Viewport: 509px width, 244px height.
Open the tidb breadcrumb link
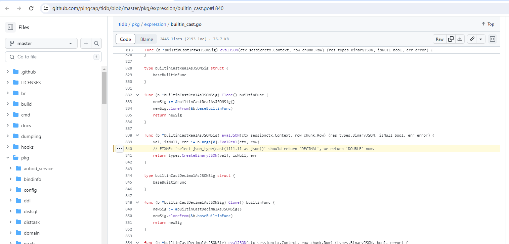123,24
